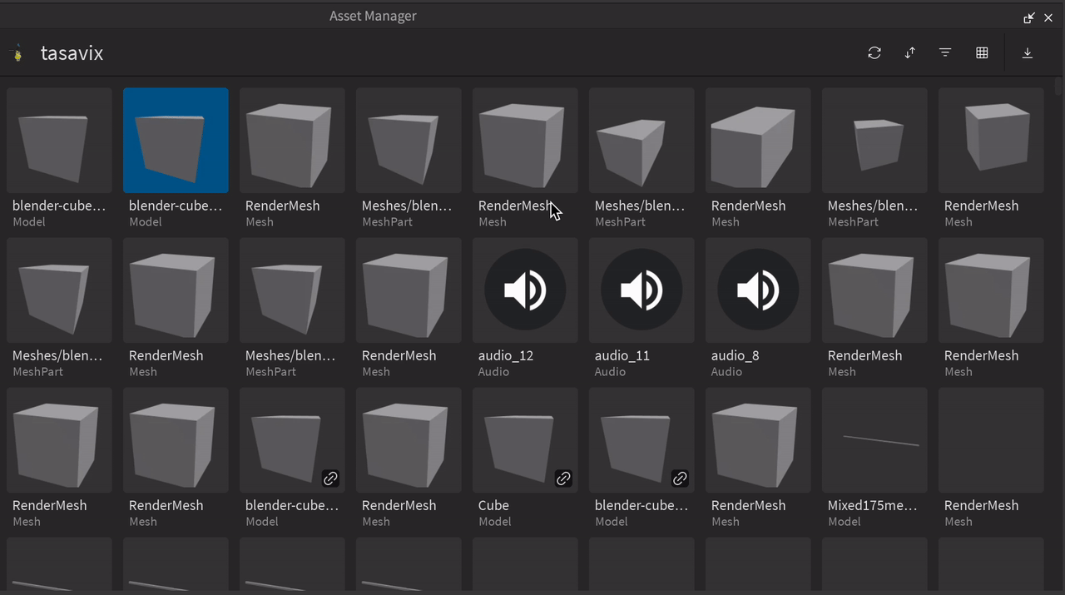
Task: Click the bulk import download-arrow icon
Action: click(x=1028, y=52)
